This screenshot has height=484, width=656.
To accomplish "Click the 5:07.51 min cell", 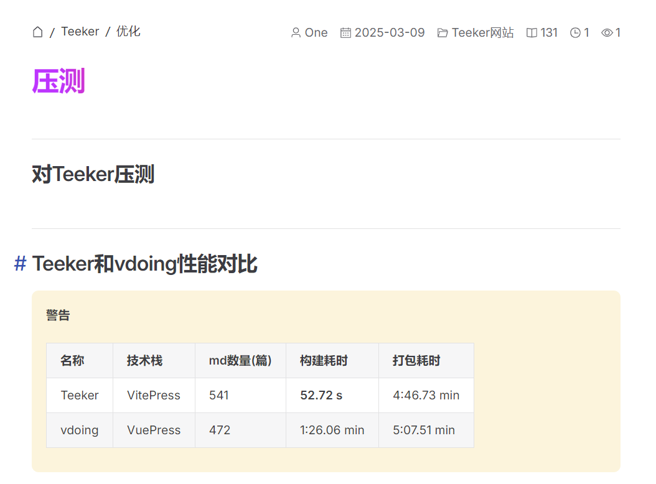I will [426, 430].
